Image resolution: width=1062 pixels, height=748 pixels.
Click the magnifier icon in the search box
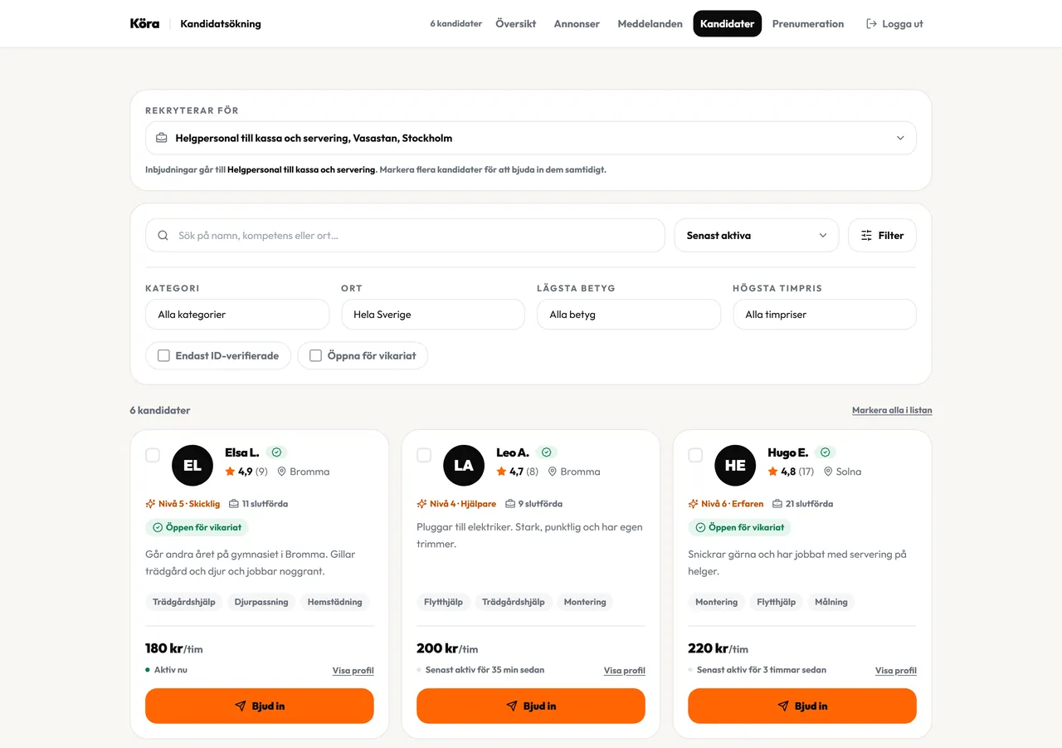point(163,236)
